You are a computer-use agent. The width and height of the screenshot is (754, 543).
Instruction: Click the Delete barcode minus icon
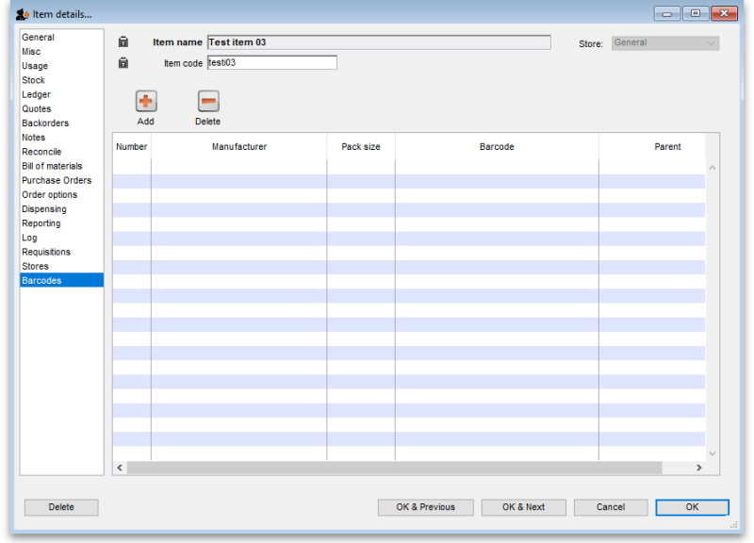coord(206,99)
